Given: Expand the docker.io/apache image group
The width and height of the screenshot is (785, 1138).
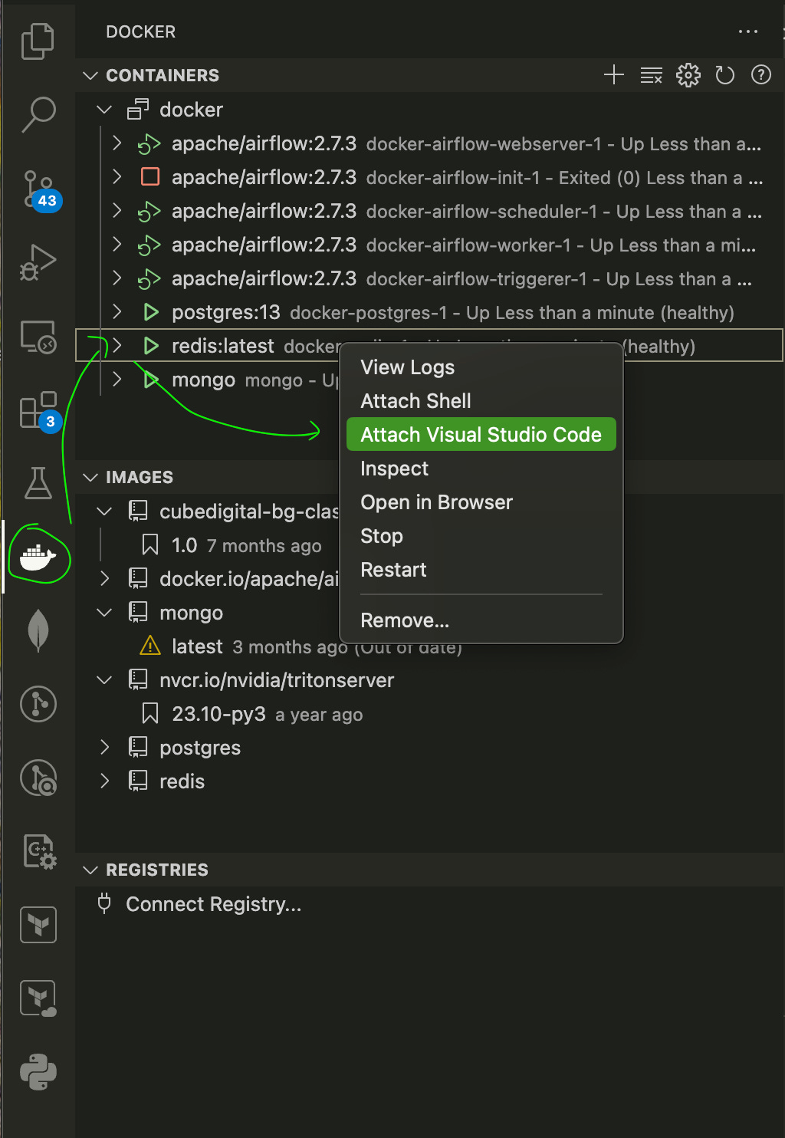Looking at the screenshot, I should [x=104, y=578].
